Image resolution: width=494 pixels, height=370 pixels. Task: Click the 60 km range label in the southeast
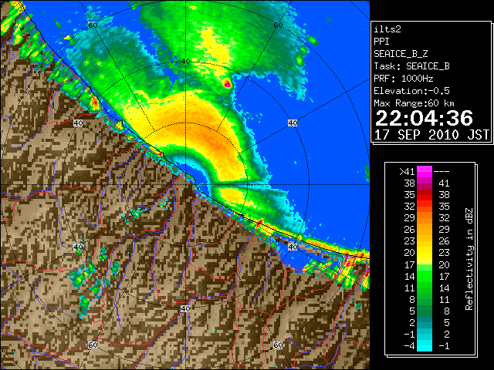click(x=278, y=345)
